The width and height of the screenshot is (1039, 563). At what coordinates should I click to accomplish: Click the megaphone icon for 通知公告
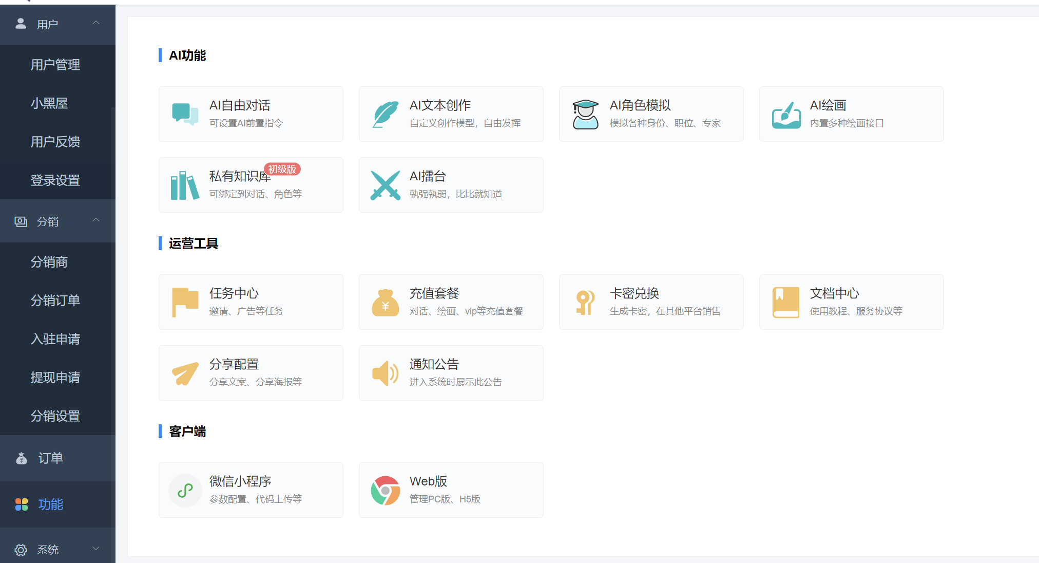385,373
